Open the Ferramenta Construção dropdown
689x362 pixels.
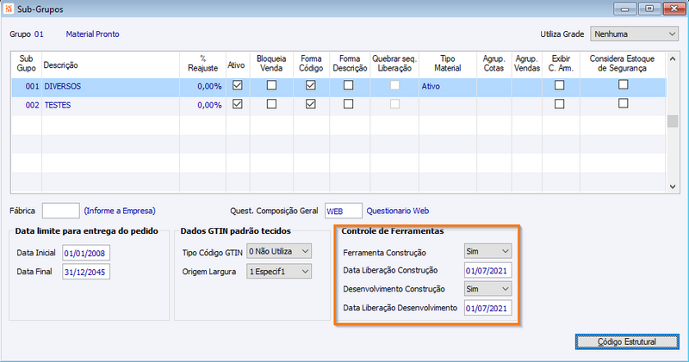coord(487,251)
